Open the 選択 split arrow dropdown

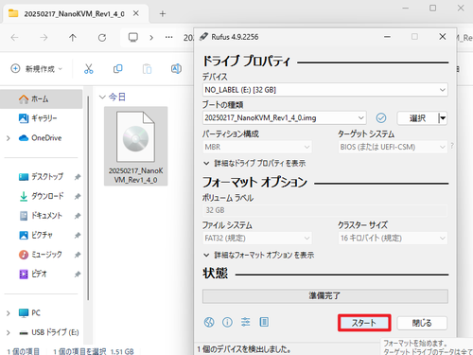coord(443,118)
